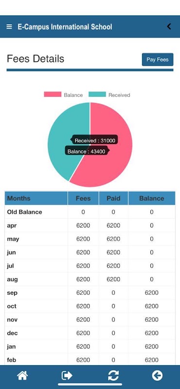This screenshot has width=180, height=389.
Task: Click the Received : 31000 tooltip
Action: (94, 141)
